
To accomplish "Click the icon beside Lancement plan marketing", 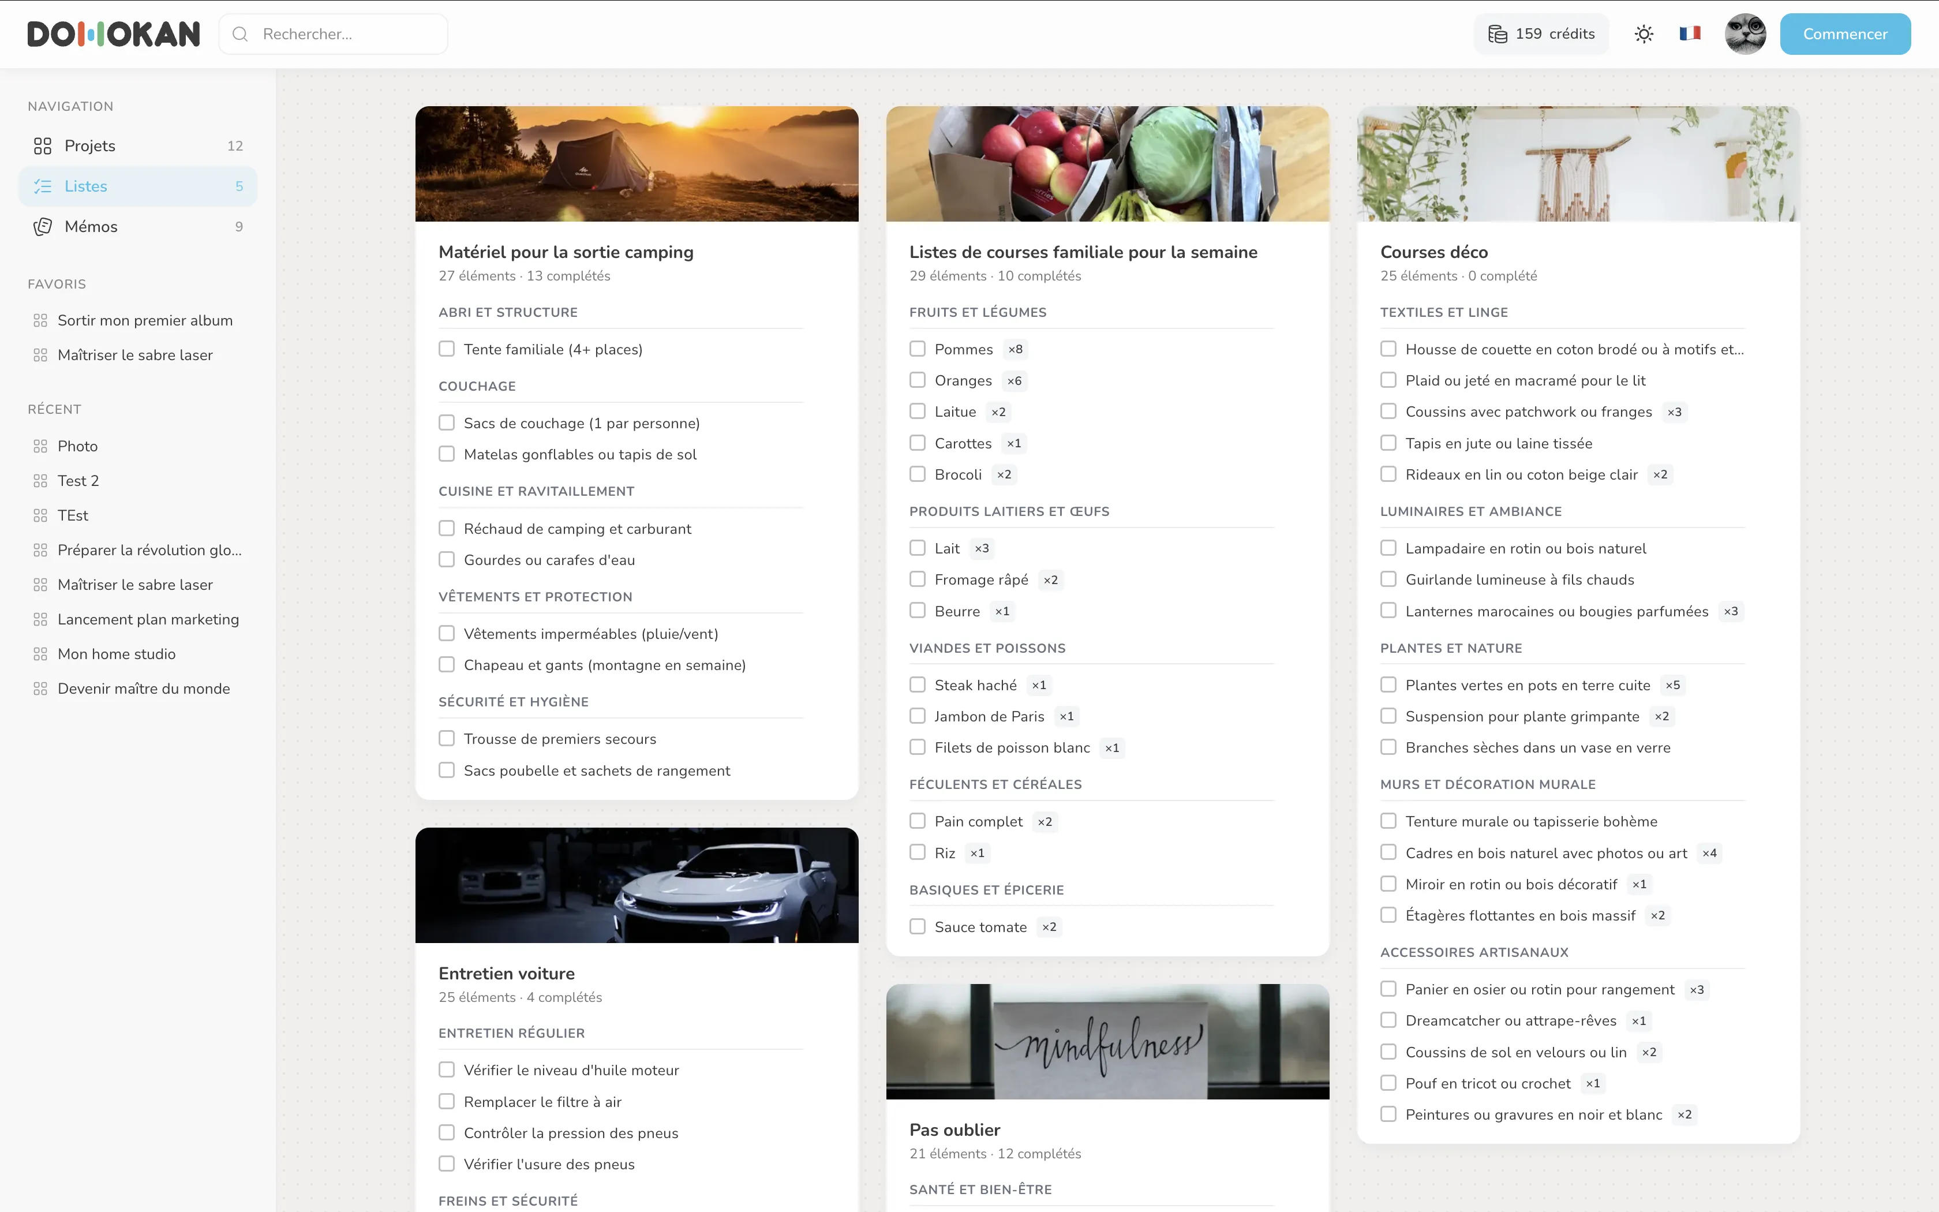I will (40, 620).
